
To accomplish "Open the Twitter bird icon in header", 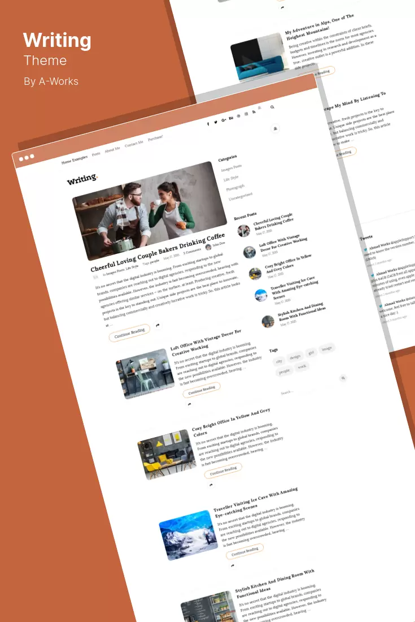I will pos(216,122).
